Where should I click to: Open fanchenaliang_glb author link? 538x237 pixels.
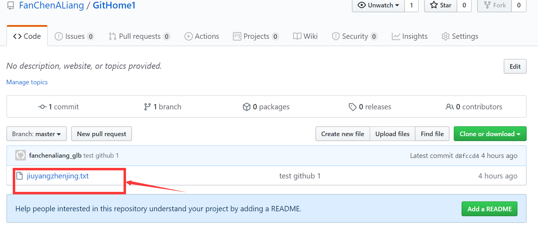pyautogui.click(x=55, y=156)
